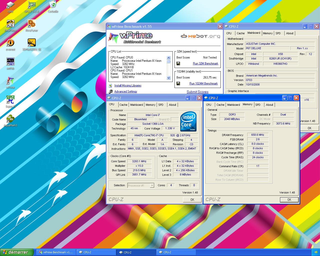Activate the second CPU-Z taskbar button
Viewport: 320px width, 256px height.
pyautogui.click(x=136, y=252)
